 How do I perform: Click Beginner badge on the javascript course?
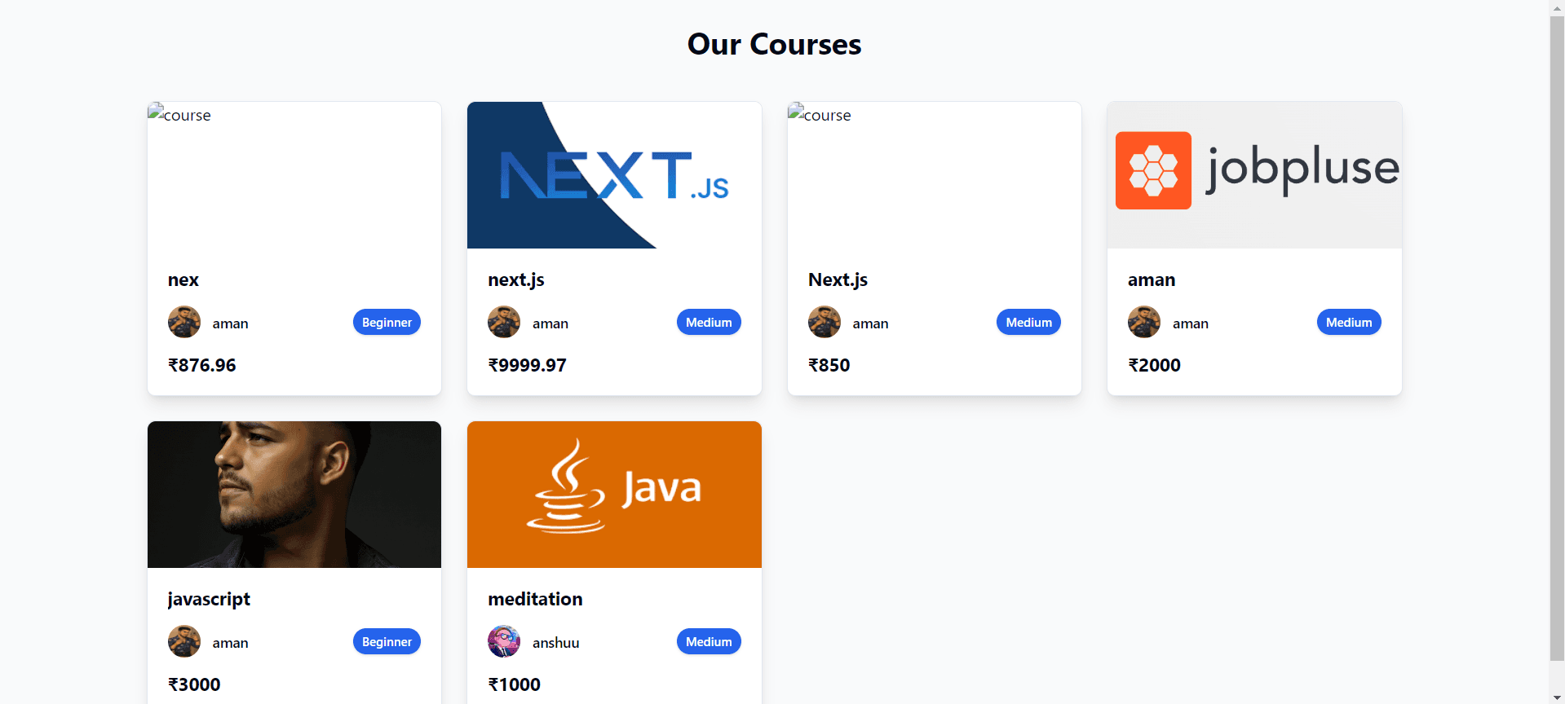point(387,641)
